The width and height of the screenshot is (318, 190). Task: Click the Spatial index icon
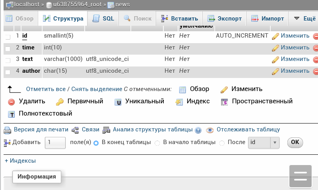[x=225, y=102]
